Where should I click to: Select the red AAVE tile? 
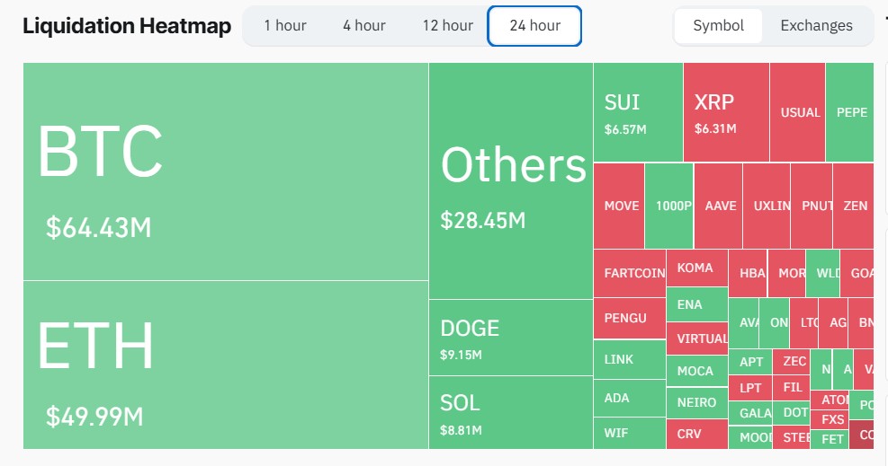[718, 206]
